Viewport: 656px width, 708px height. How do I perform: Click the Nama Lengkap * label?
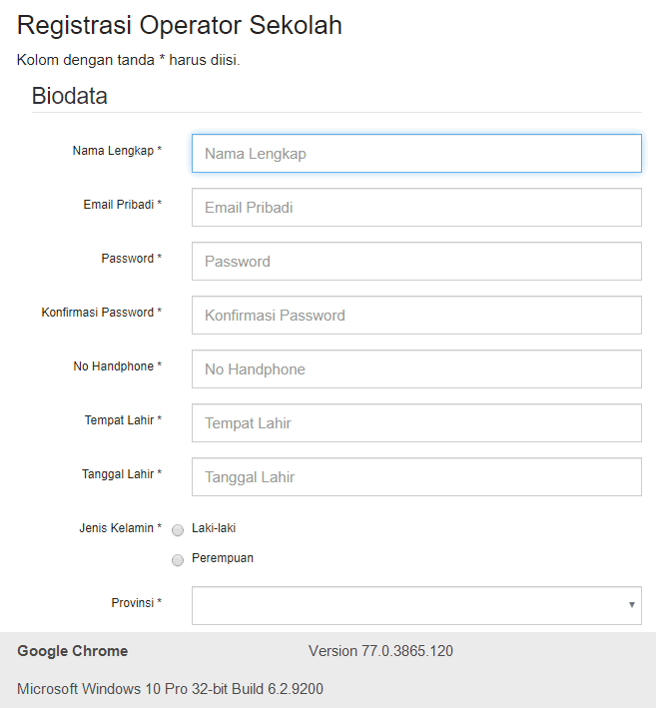tap(117, 151)
